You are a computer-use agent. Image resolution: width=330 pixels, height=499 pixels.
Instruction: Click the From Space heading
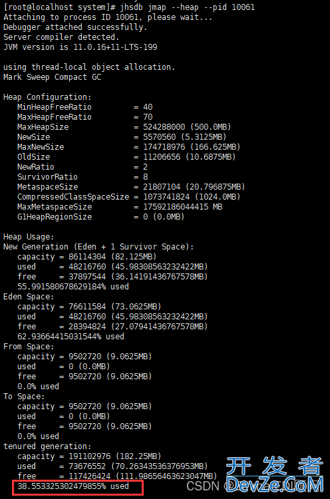pyautogui.click(x=29, y=347)
